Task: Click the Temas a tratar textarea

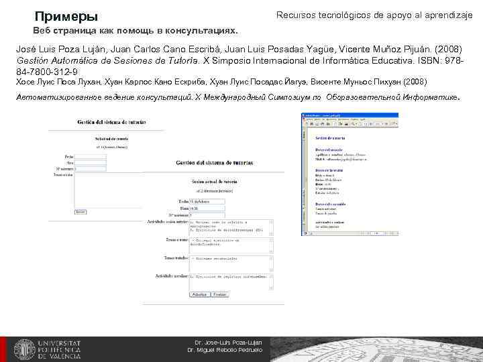Action: [x=231, y=245]
